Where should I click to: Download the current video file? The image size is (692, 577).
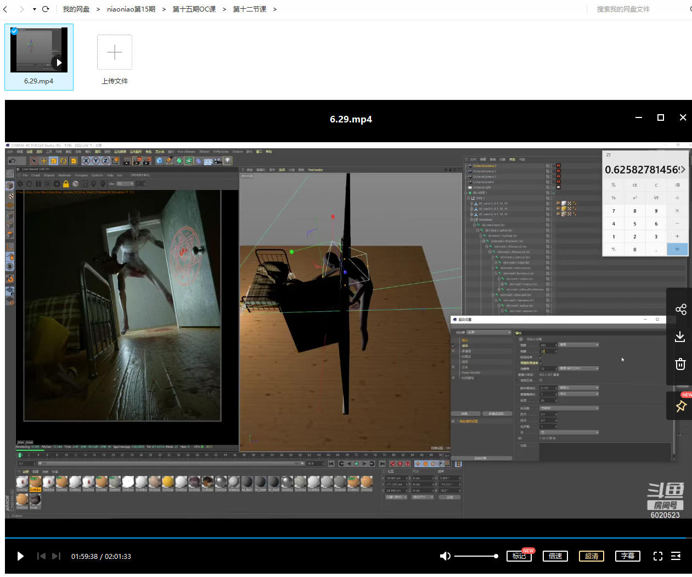[x=680, y=337]
